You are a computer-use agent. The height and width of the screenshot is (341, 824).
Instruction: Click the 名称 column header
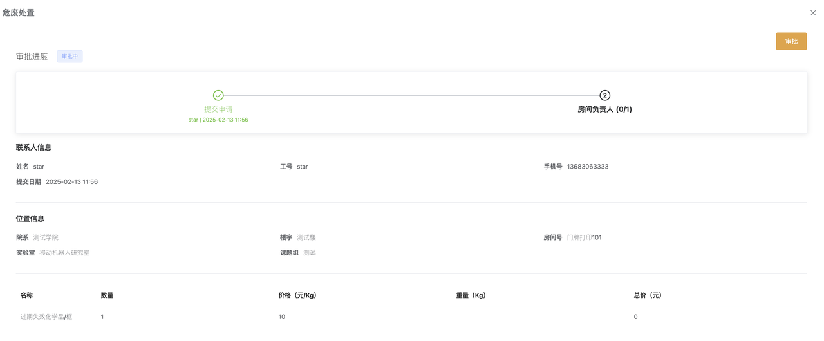click(26, 295)
